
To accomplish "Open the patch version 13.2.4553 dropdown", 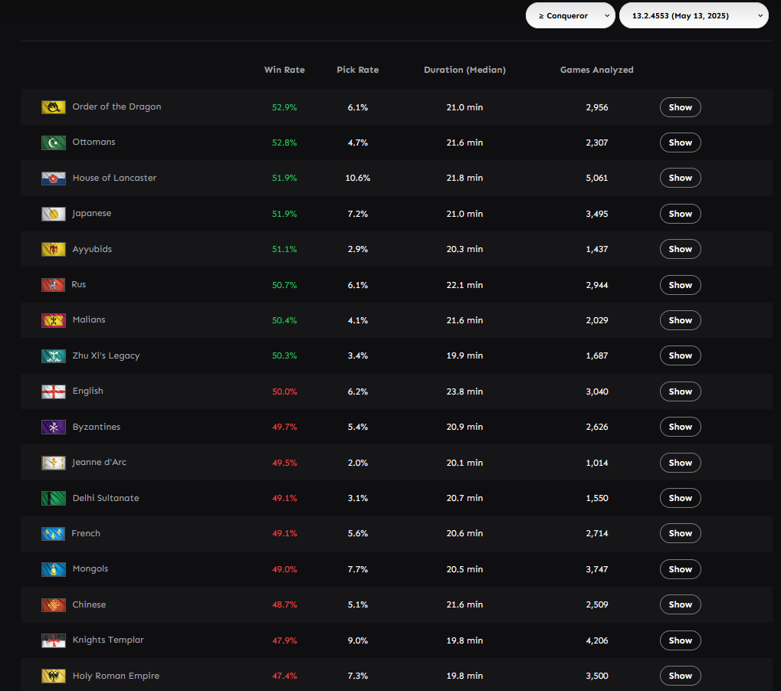I will pos(693,15).
